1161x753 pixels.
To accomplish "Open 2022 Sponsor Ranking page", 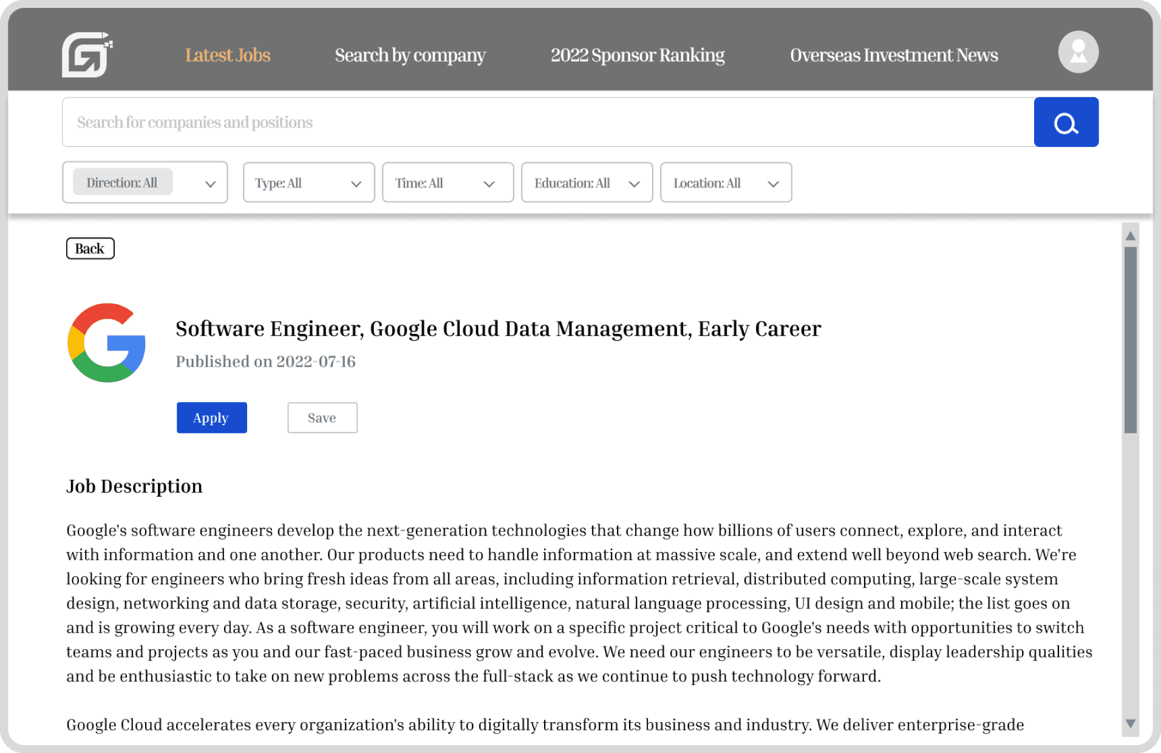I will coord(638,55).
